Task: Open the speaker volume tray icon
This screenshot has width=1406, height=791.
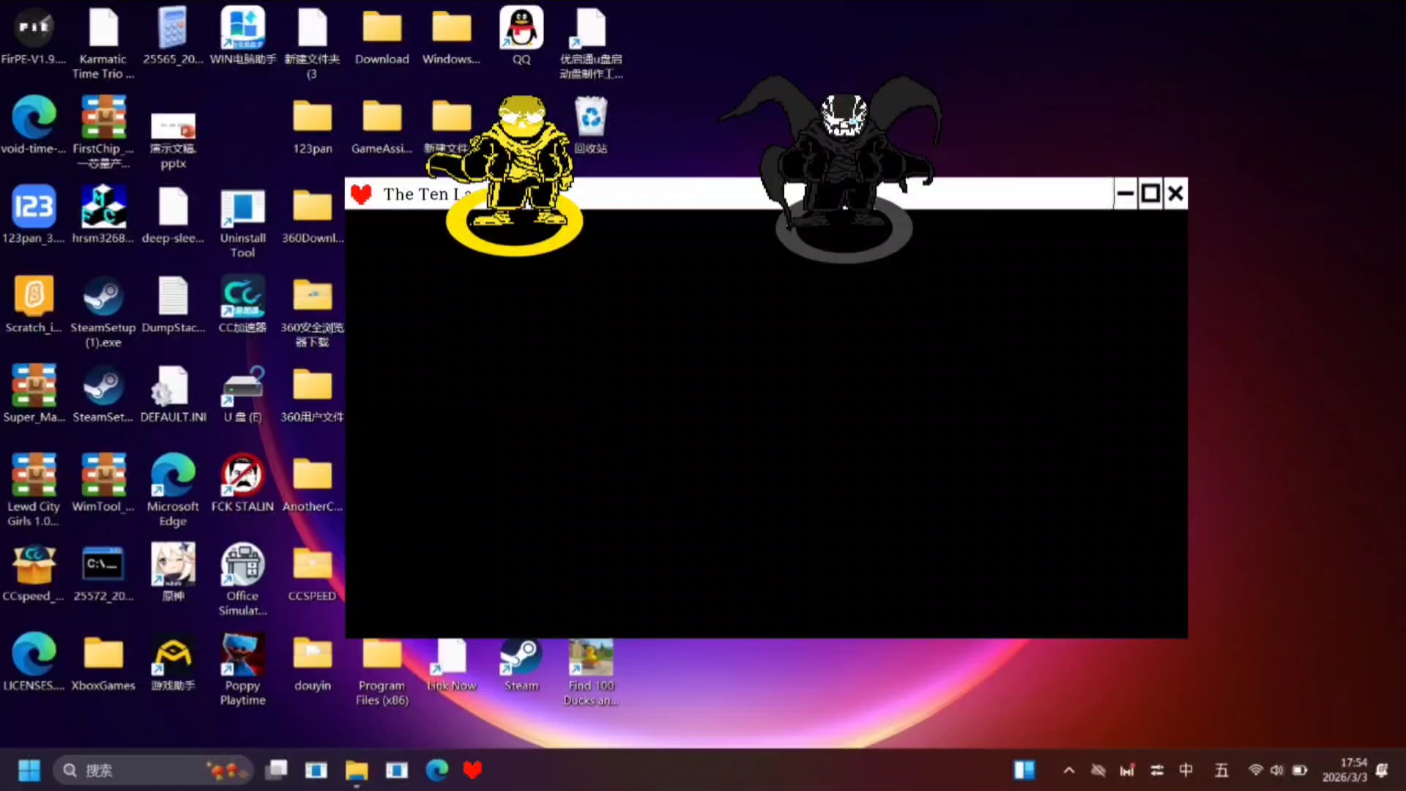Action: pyautogui.click(x=1277, y=770)
